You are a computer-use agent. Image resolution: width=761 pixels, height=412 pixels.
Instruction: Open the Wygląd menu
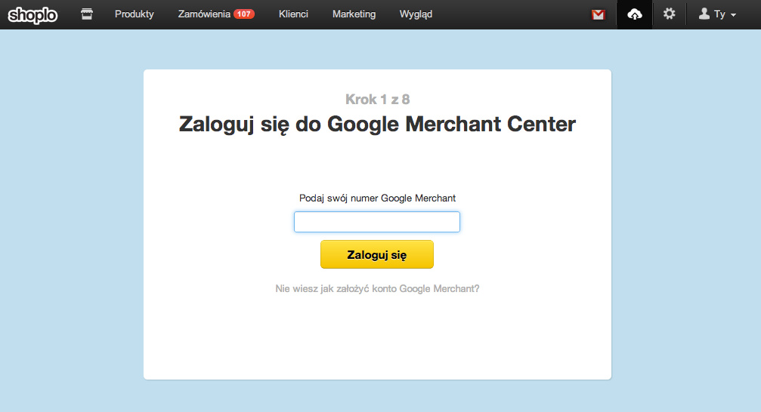[416, 14]
